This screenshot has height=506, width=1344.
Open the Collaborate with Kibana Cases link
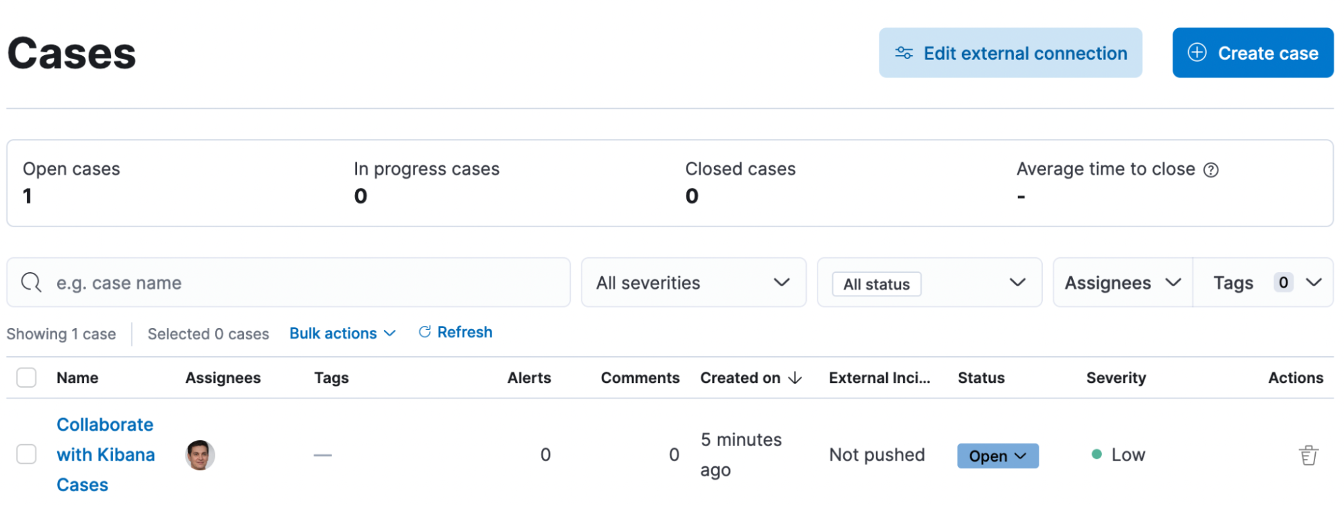(x=106, y=455)
